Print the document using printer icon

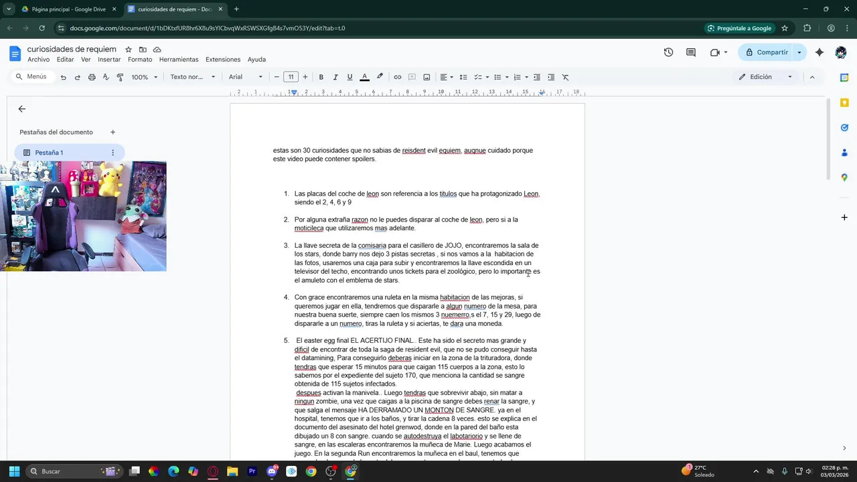tap(92, 77)
